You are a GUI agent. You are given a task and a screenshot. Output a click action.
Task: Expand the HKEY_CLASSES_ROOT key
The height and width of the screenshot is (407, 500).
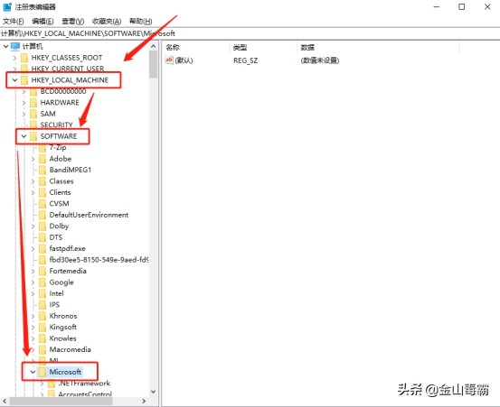click(14, 58)
